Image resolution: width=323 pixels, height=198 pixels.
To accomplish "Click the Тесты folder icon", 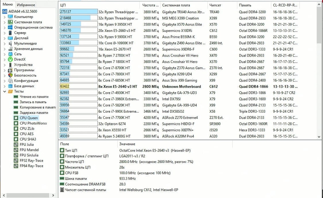I will [10, 91].
